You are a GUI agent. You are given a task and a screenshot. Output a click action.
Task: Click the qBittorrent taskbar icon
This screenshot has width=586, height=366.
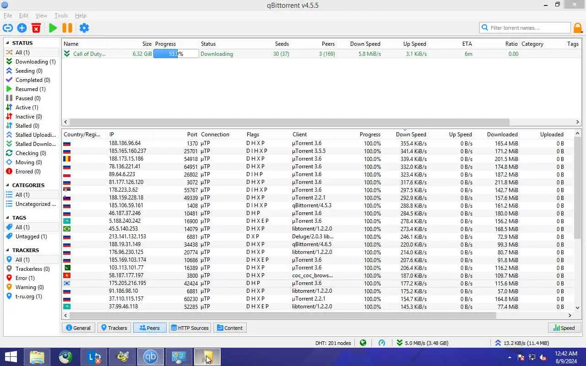point(151,357)
